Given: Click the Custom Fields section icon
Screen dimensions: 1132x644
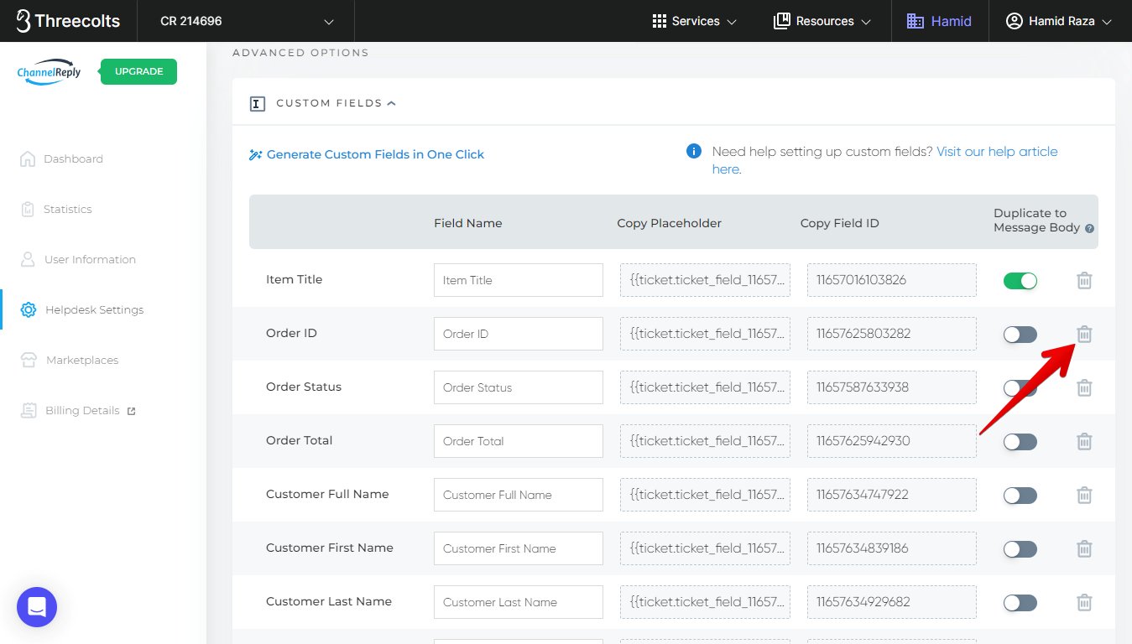Looking at the screenshot, I should (x=258, y=104).
